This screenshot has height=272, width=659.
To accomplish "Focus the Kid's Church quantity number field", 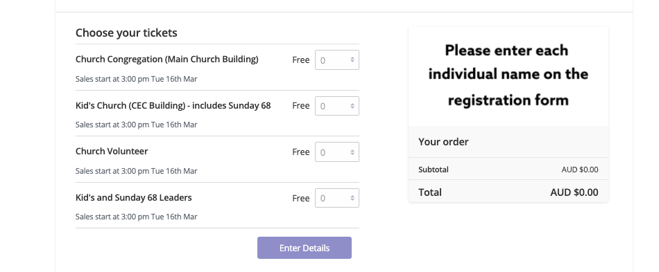I will tap(337, 106).
